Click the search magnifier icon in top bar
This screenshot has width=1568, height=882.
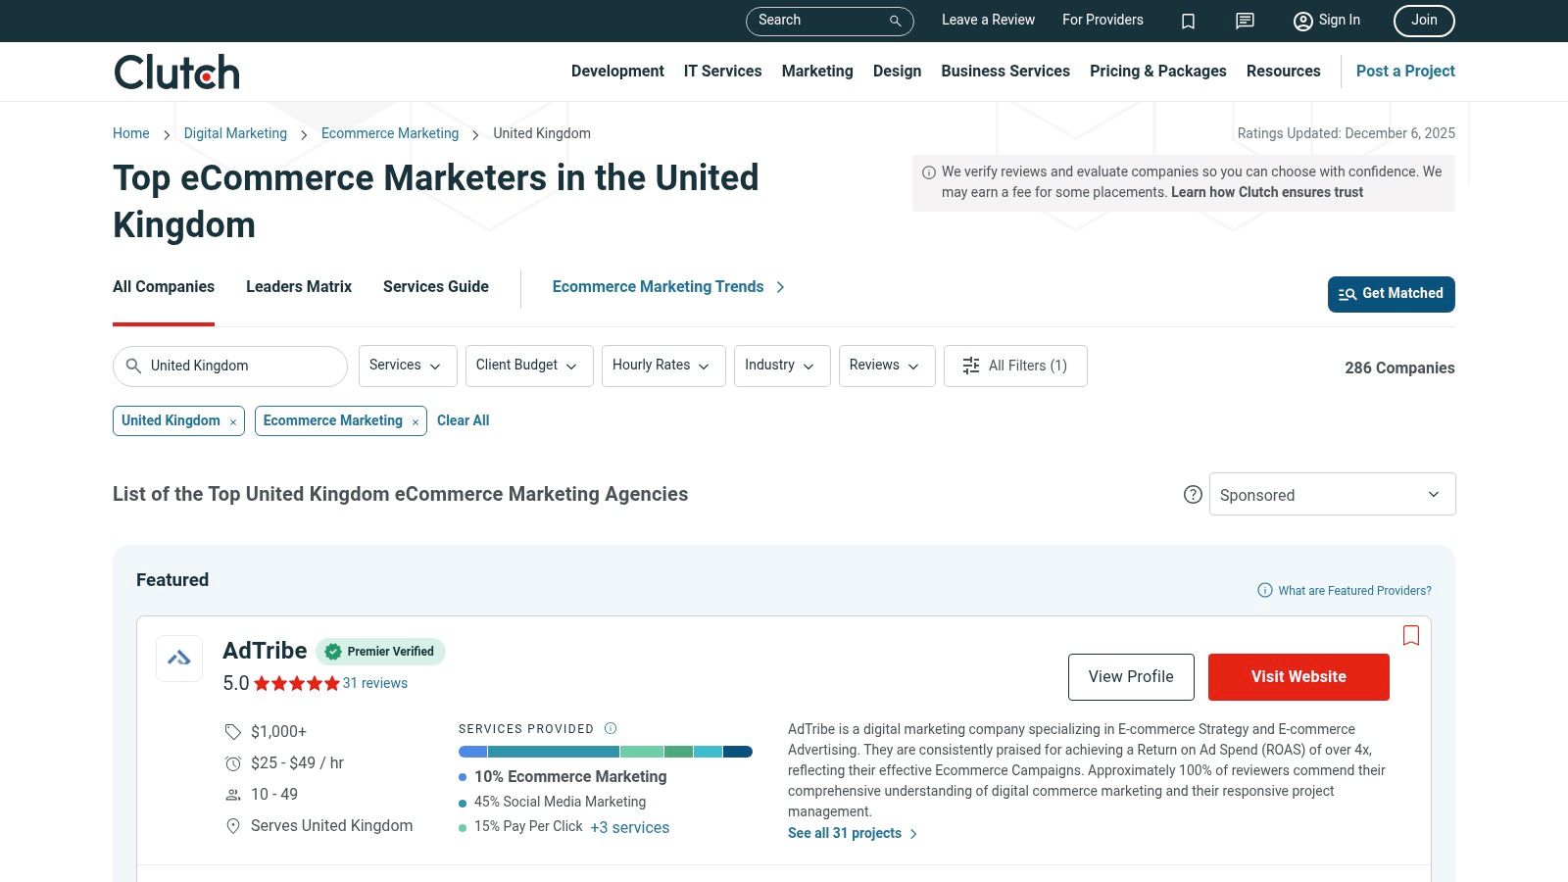pos(895,21)
